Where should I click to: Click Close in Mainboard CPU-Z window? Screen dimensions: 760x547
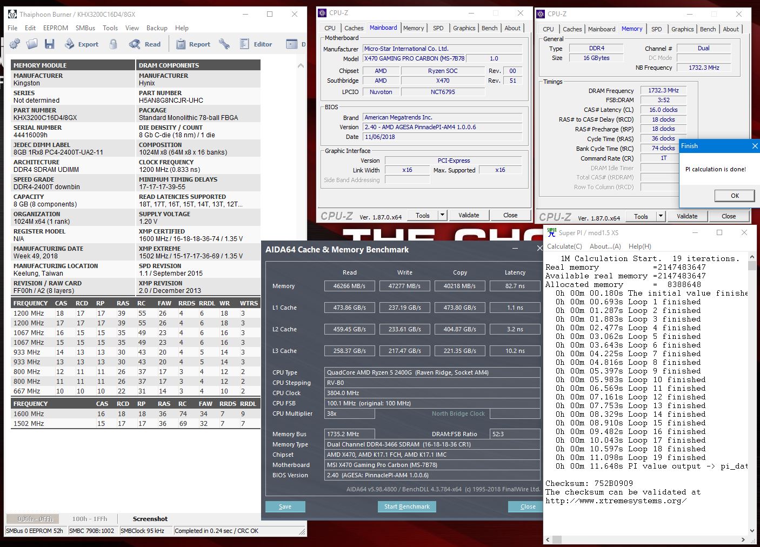(510, 215)
